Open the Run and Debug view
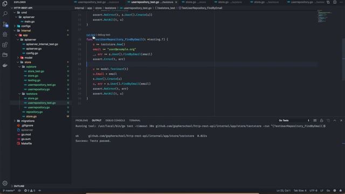The width and height of the screenshot is (345, 194). [x=5, y=34]
